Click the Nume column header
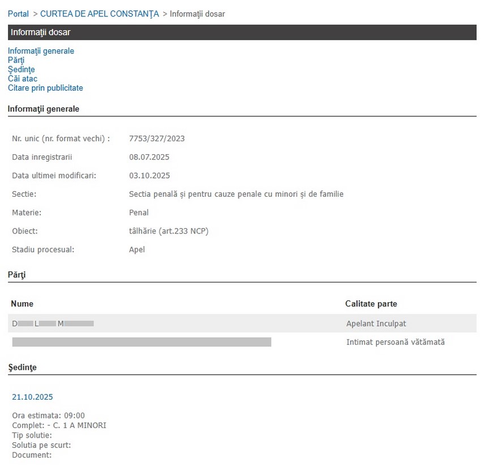Screen dimensions: 484x470 22,304
